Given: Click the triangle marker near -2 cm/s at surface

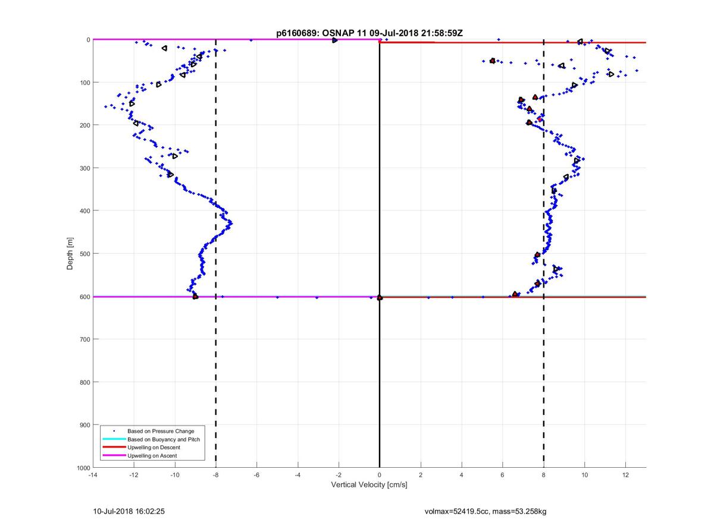Looking at the screenshot, I should pos(335,40).
